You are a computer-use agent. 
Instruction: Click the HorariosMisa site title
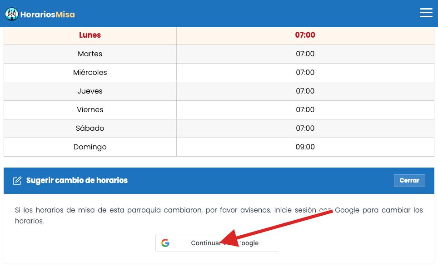(x=48, y=15)
